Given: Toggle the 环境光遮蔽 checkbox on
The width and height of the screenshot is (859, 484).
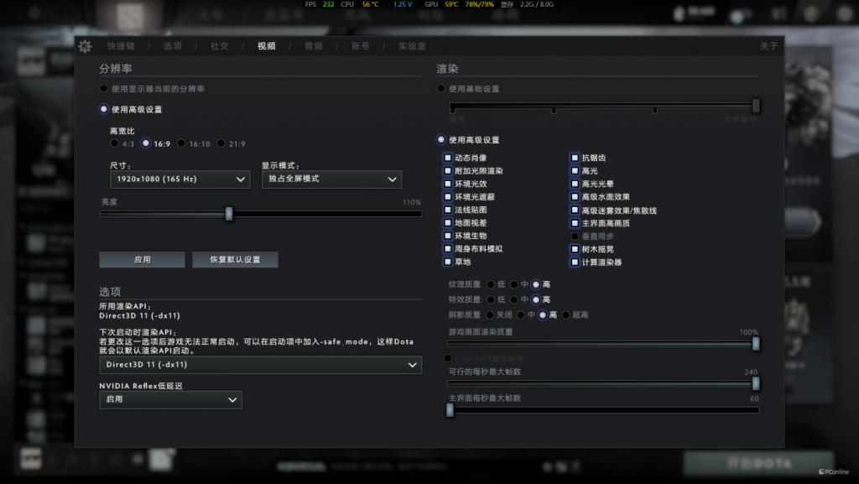Looking at the screenshot, I should (448, 195).
